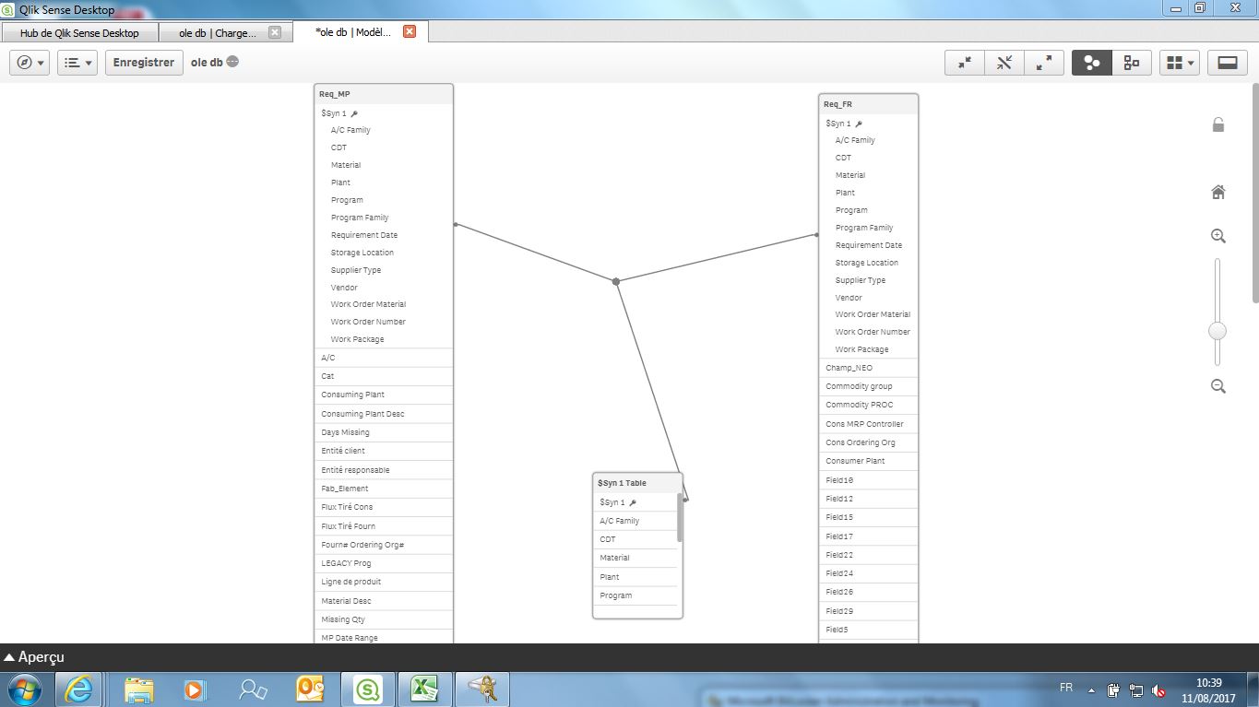Screen dimensions: 1259x707
Task: Select LEGACY Prog field in Req_MP
Action: [x=384, y=563]
